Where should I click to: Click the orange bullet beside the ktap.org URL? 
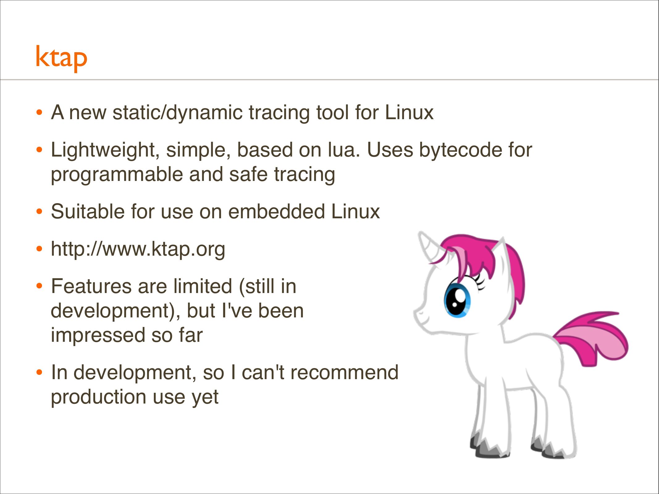click(x=39, y=249)
